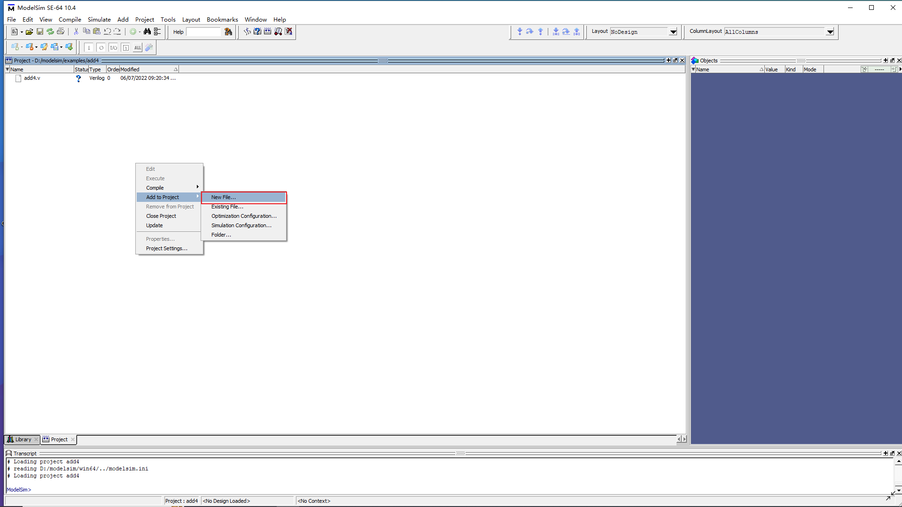Select Existing File... in the submenu
The height and width of the screenshot is (507, 902).
click(244, 207)
